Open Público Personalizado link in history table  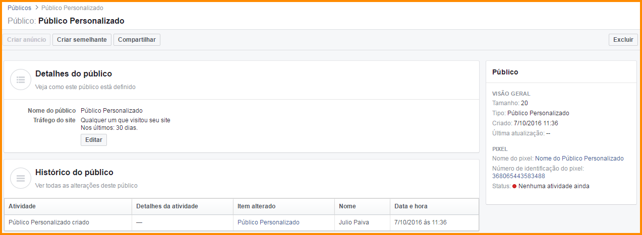point(268,222)
